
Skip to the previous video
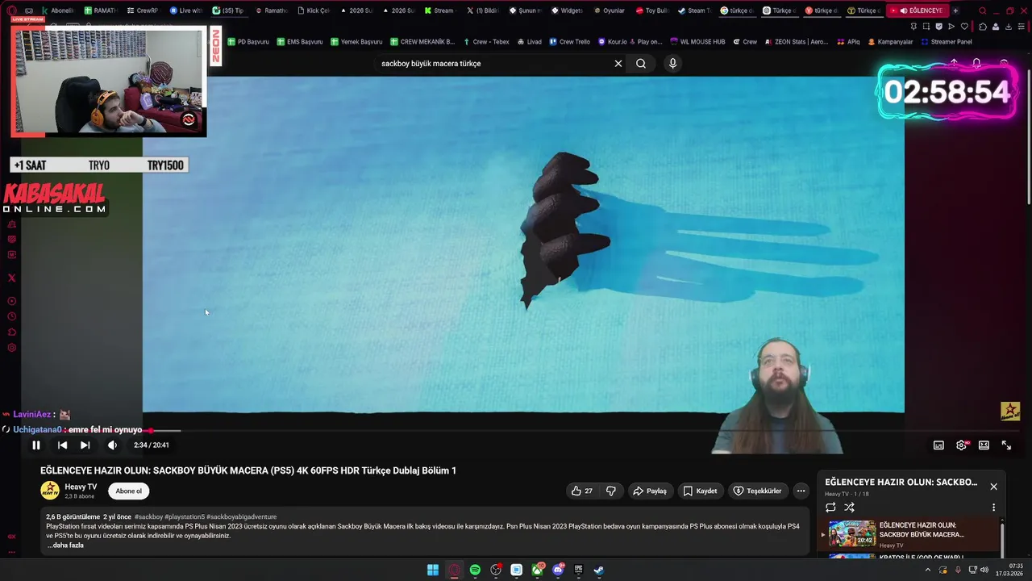[x=62, y=445]
